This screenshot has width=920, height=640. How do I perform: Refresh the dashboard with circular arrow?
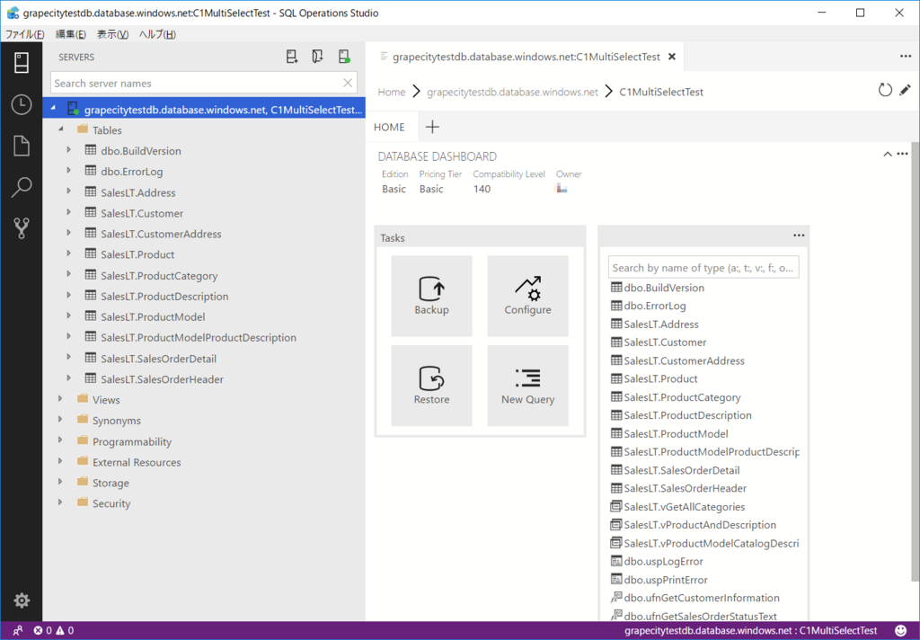coord(885,90)
